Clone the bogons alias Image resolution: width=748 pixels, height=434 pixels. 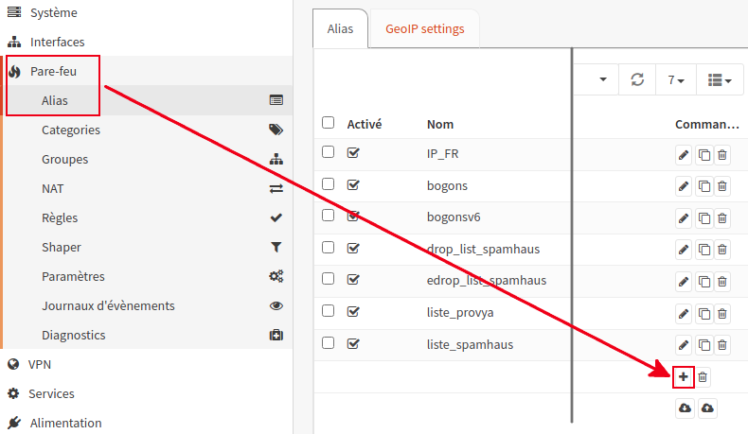click(x=704, y=186)
